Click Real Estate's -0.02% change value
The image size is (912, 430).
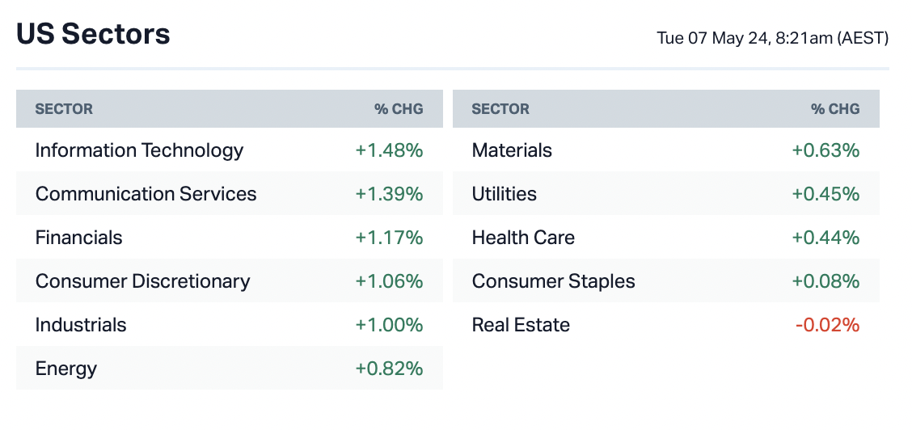tap(827, 325)
